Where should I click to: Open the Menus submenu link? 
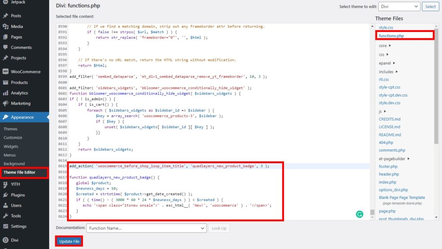click(x=9, y=155)
